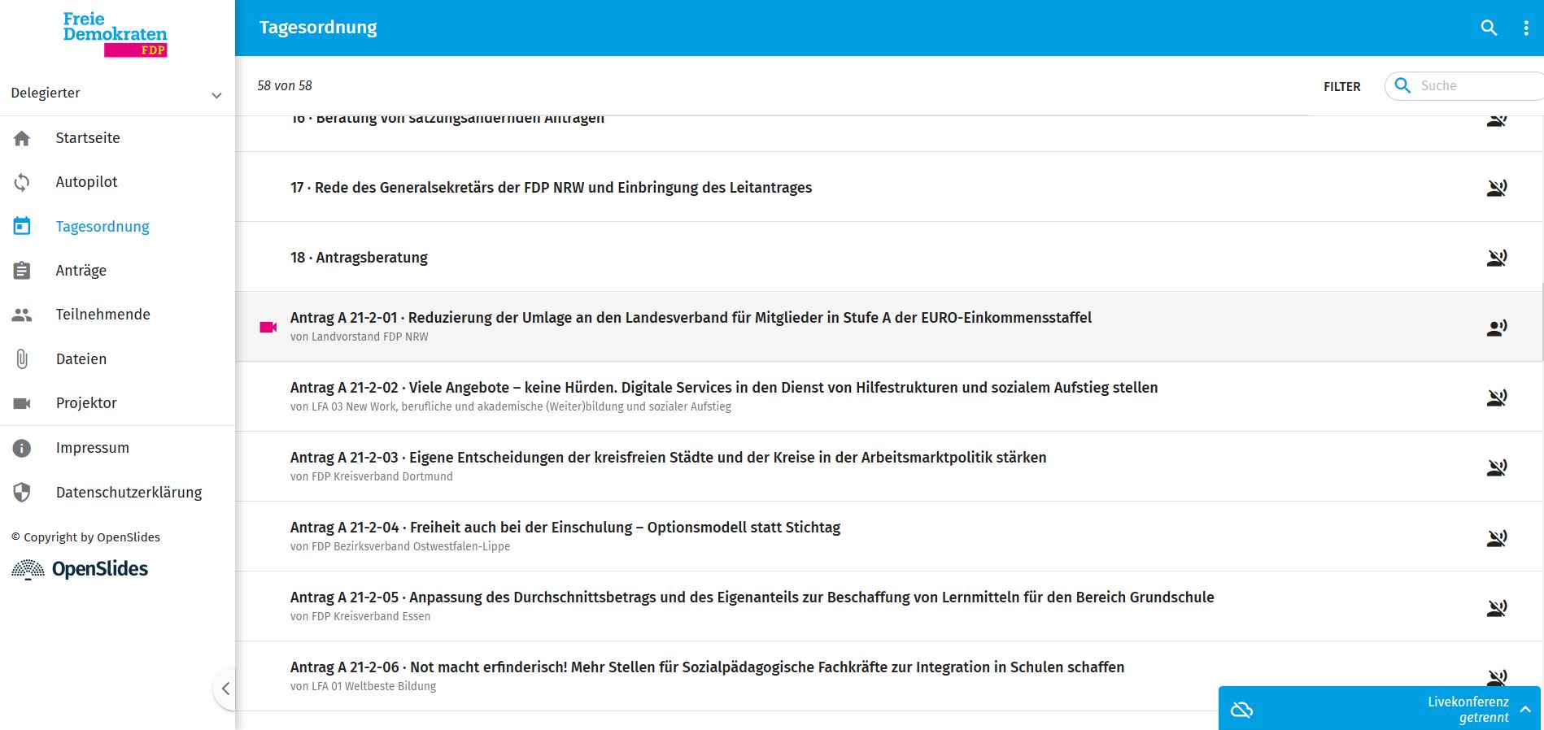The image size is (1544, 730).
Task: Click the pink projector icon for Antrag A 21-2-01
Action: pos(268,327)
